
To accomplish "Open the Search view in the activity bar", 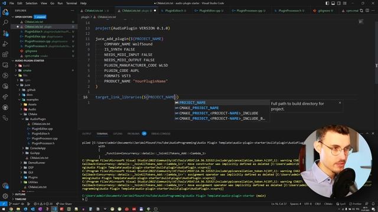I will 5,22.
